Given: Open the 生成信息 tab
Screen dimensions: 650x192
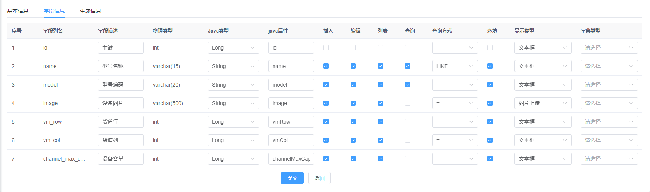Looking at the screenshot, I should click(90, 11).
